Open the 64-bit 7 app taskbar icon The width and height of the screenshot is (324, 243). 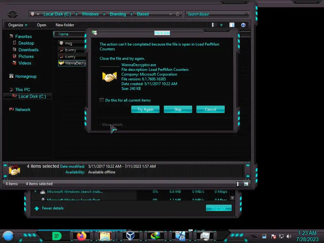[180, 236]
